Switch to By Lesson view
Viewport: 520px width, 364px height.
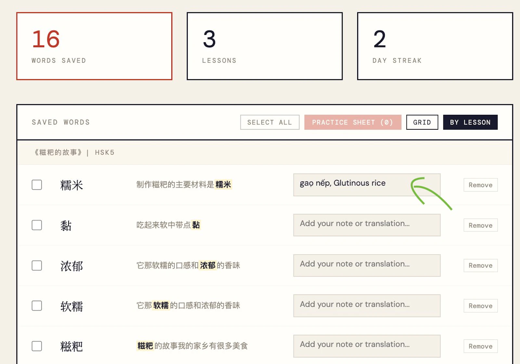coord(470,122)
